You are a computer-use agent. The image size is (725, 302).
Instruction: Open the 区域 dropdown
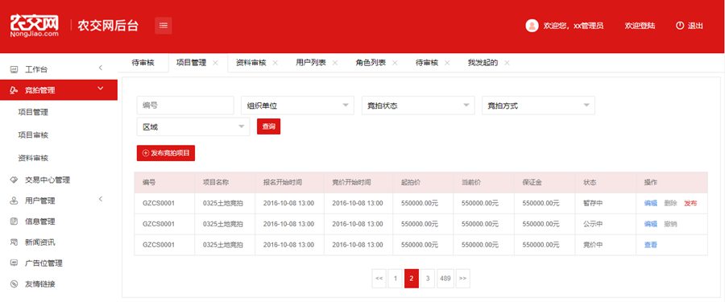pos(193,126)
